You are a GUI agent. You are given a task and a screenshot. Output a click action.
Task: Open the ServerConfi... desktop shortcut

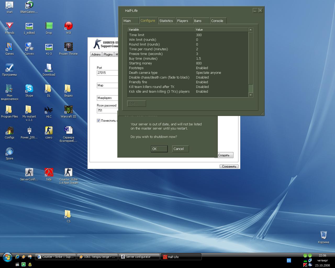pyautogui.click(x=29, y=175)
